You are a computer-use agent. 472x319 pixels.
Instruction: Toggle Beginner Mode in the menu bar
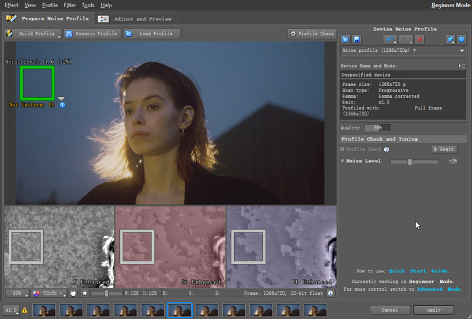tap(450, 5)
